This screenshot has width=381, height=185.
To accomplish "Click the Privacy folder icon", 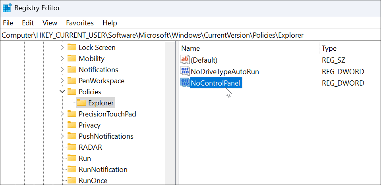I will 72,125.
